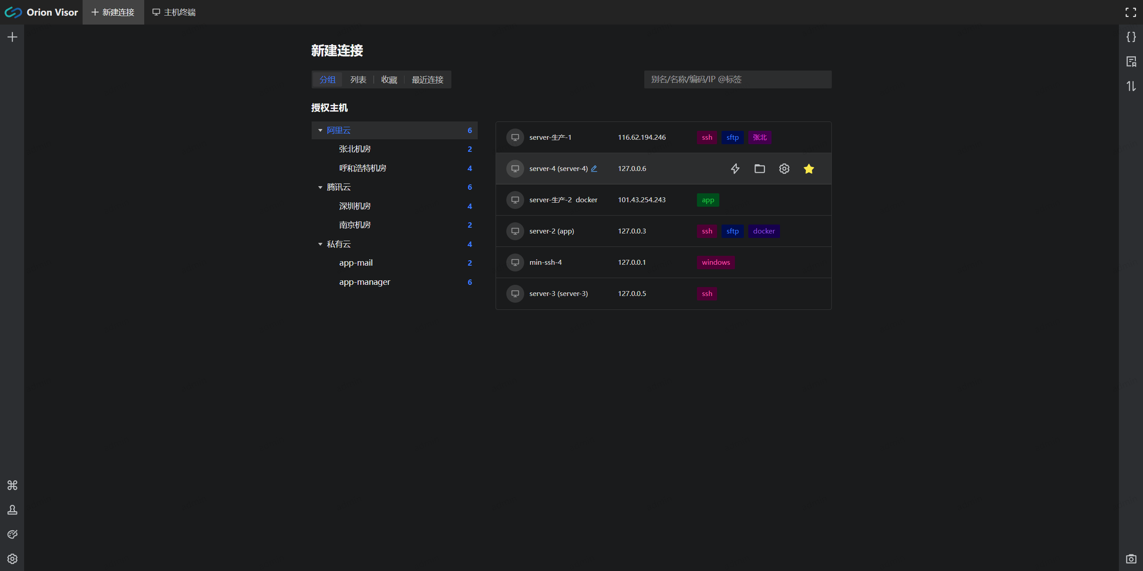Click the screenshot camera icon
Viewport: 1143px width, 571px height.
pyautogui.click(x=1130, y=559)
